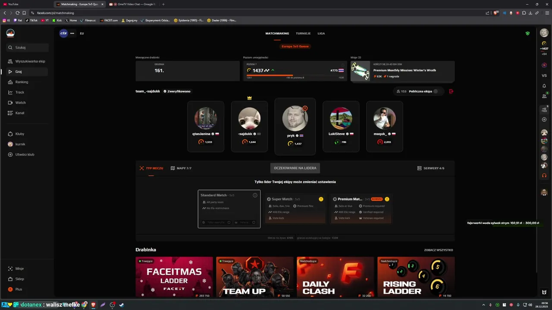The image size is (552, 310).
Task: Switch to the YouTube browser tab
Action: [27, 4]
